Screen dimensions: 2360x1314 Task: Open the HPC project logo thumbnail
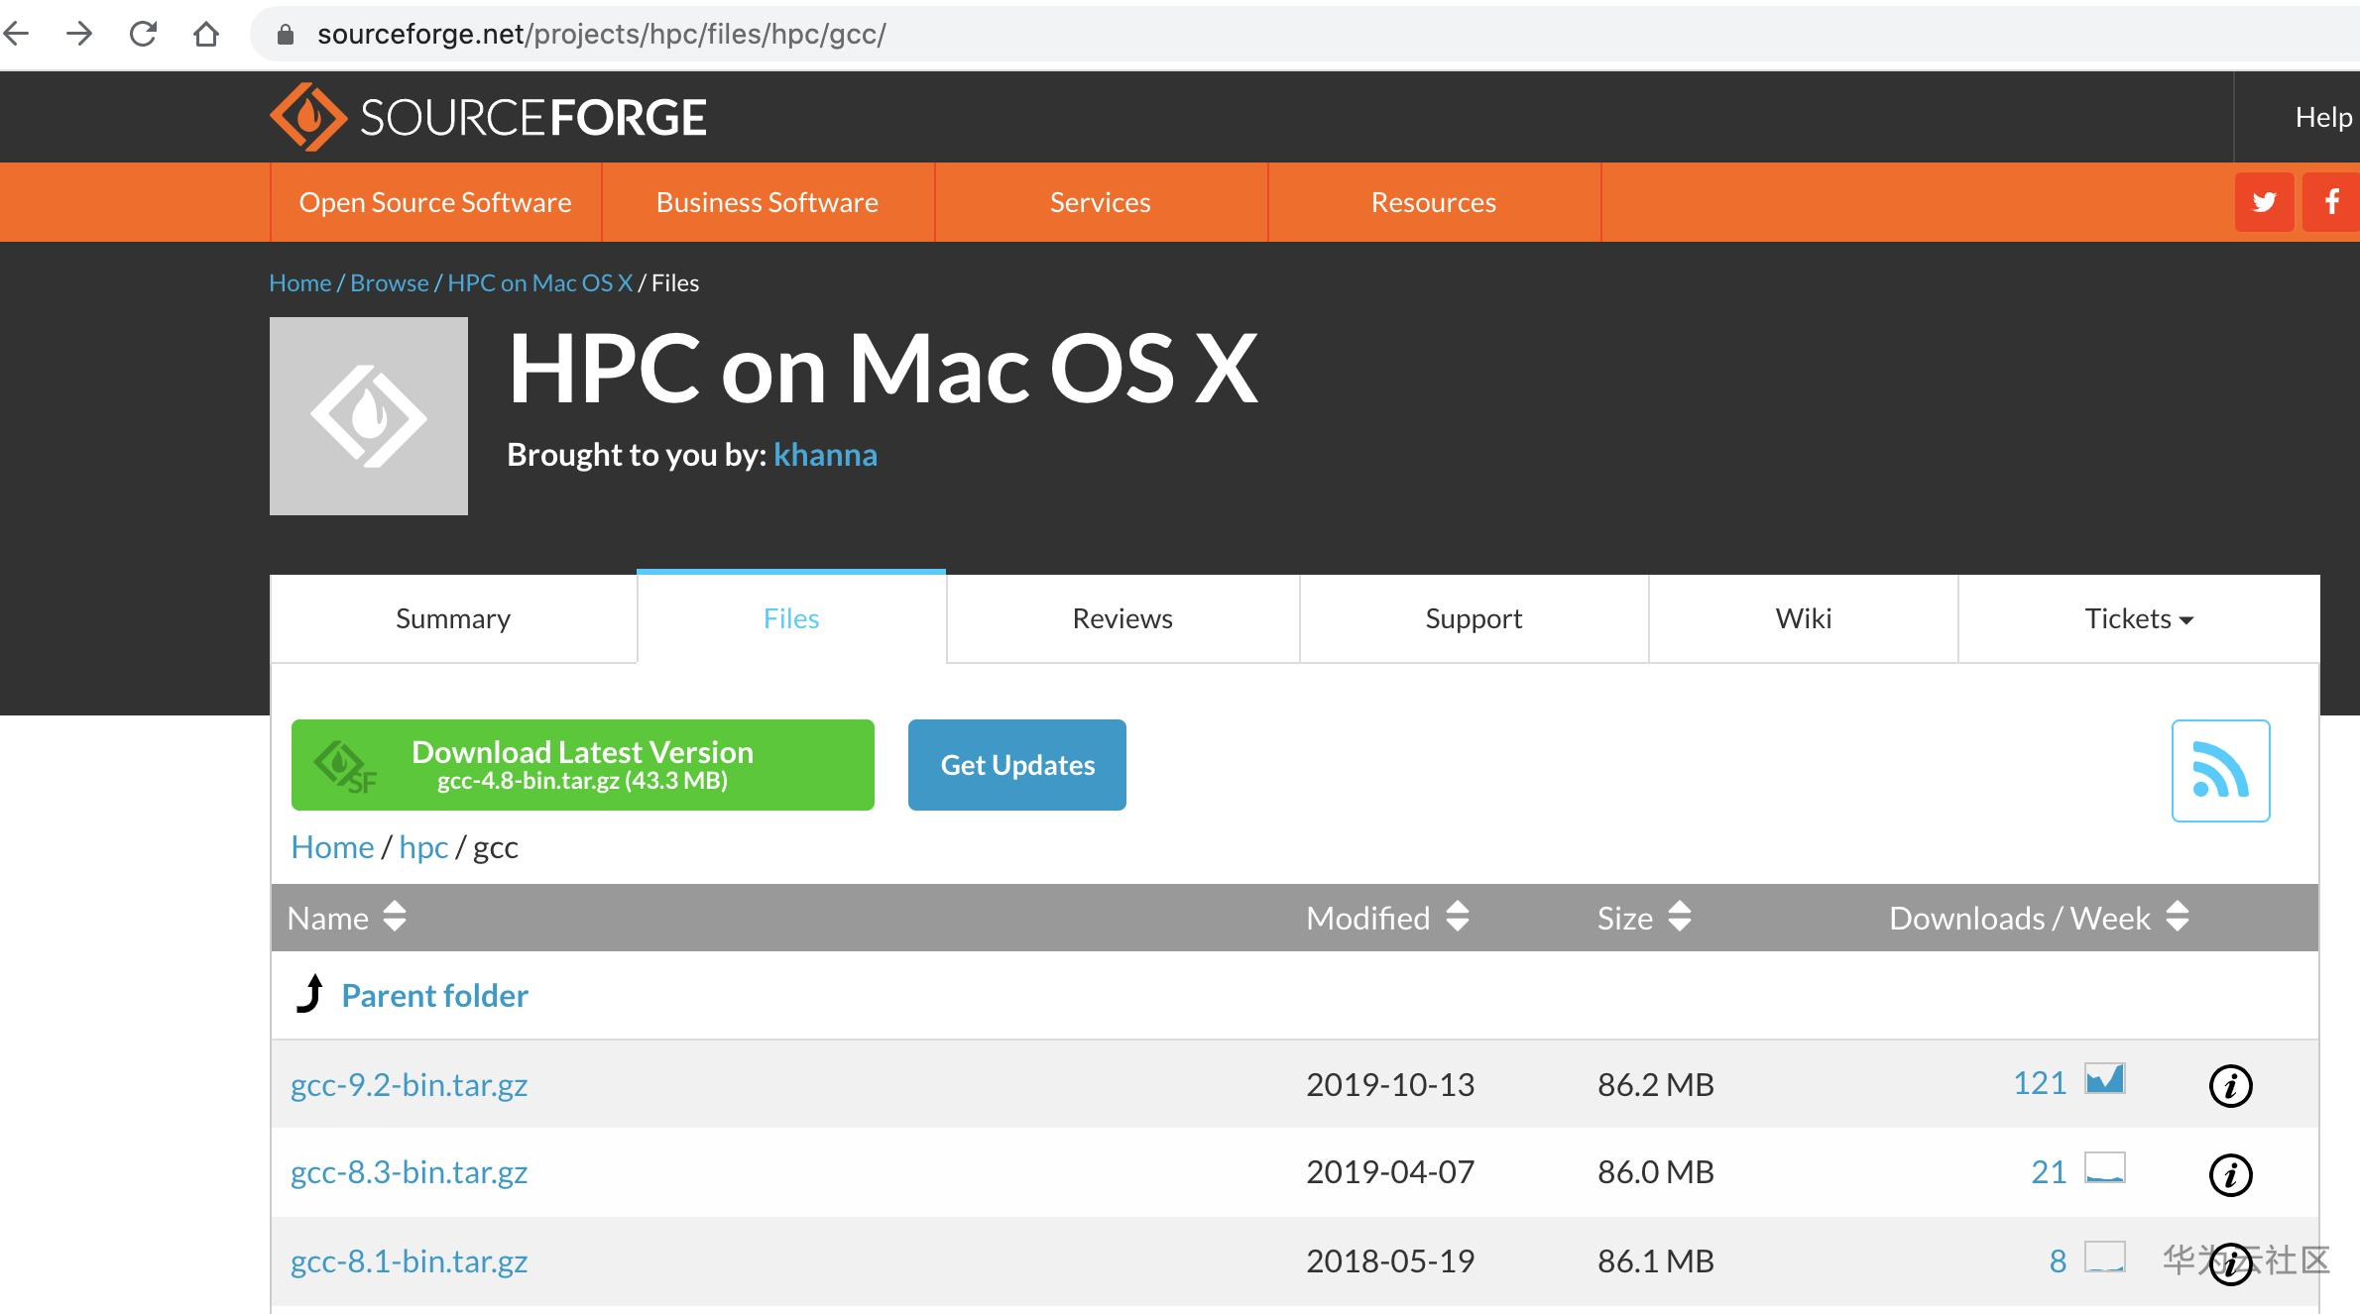tap(369, 416)
